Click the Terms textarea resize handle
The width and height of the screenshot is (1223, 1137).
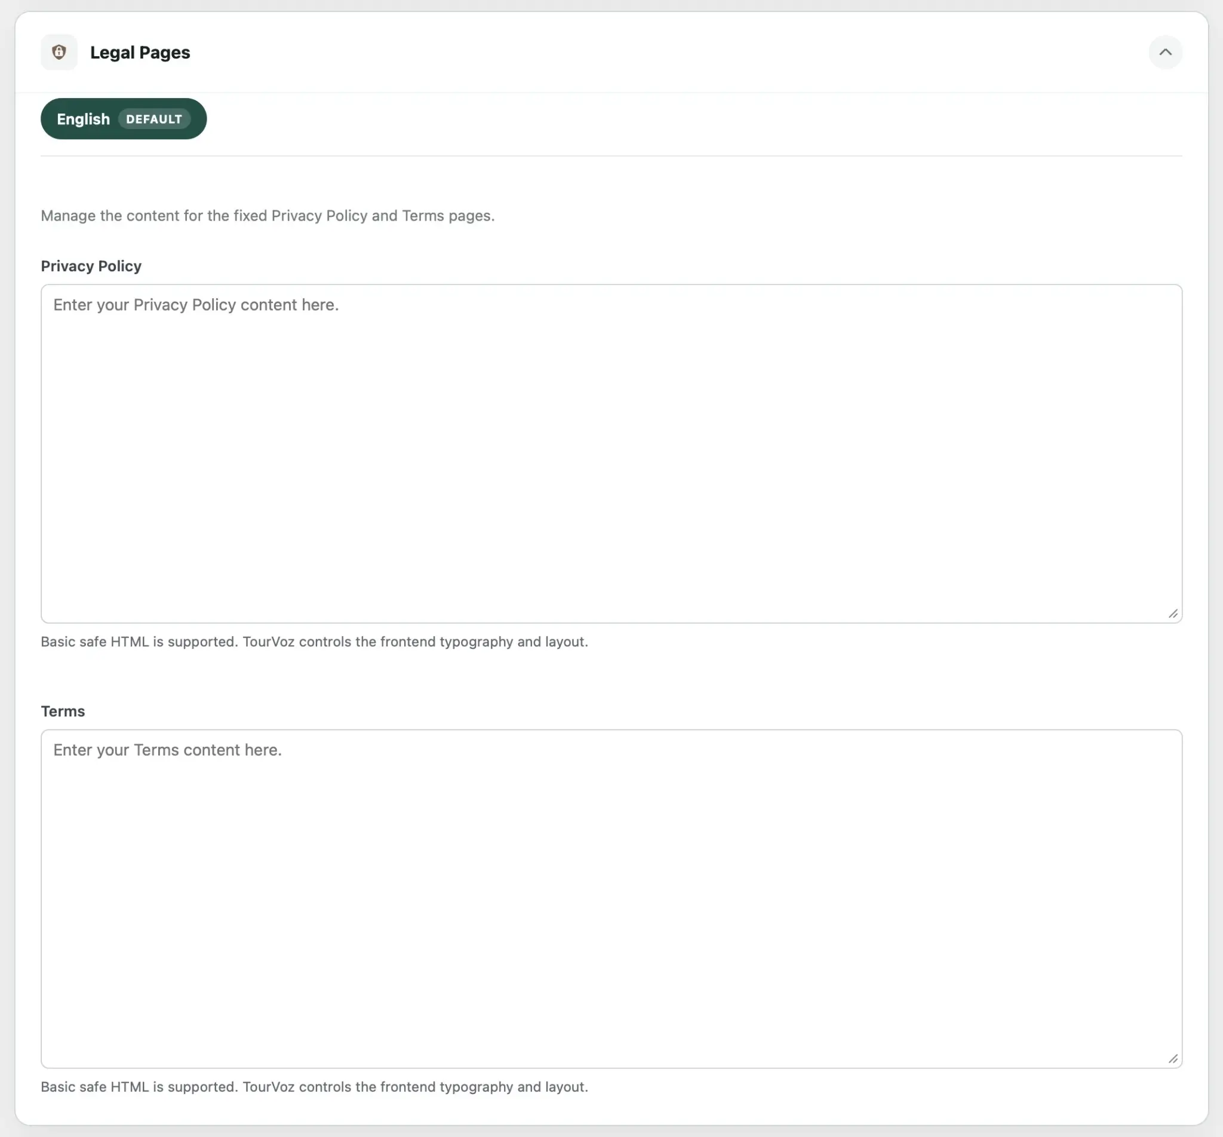pyautogui.click(x=1173, y=1058)
